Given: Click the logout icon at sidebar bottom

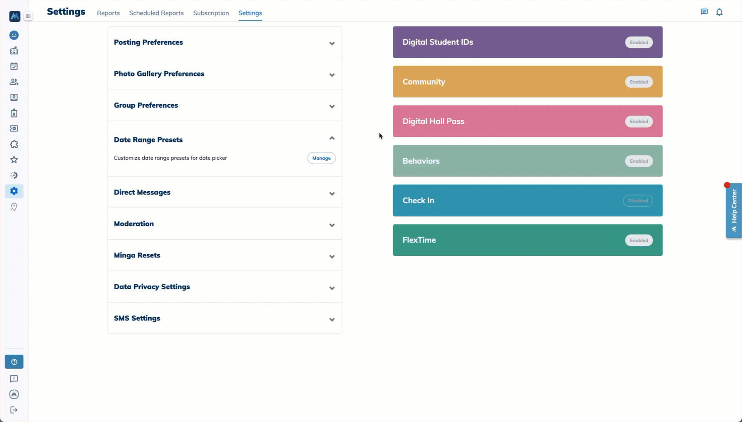Looking at the screenshot, I should 14,410.
